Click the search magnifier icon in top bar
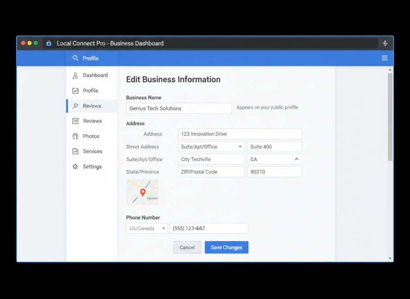 [75, 58]
